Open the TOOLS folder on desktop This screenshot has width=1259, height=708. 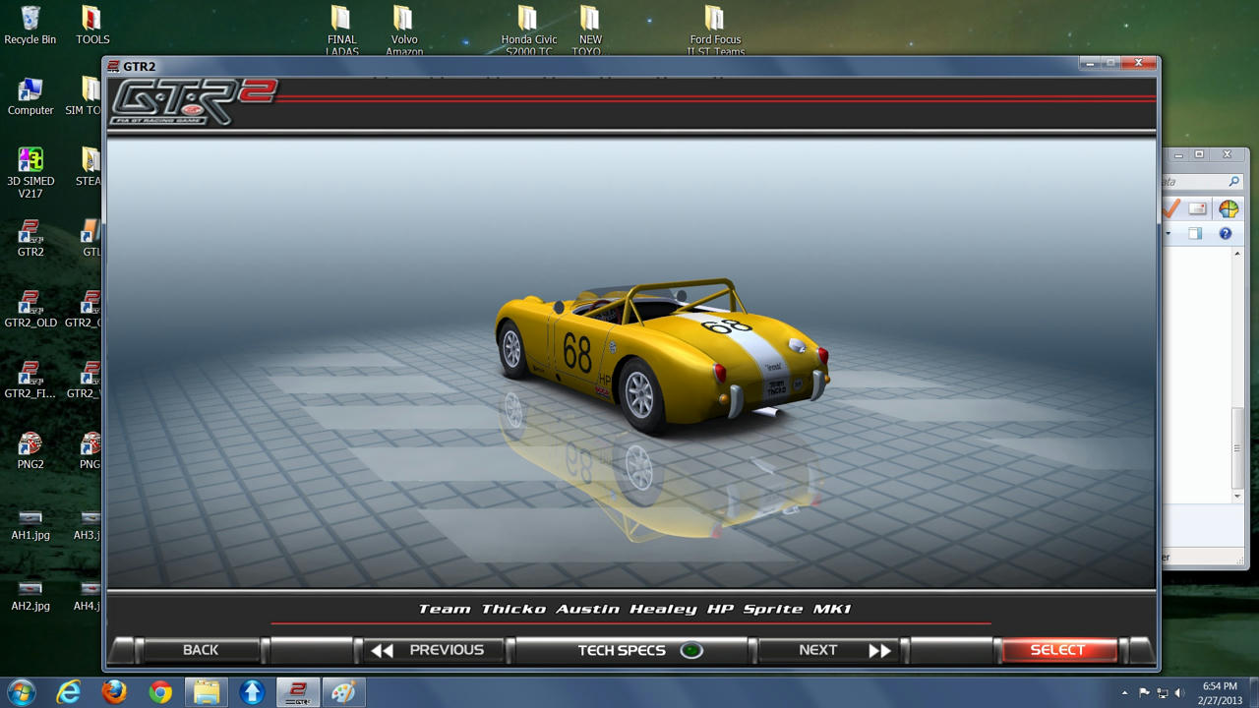[92, 26]
